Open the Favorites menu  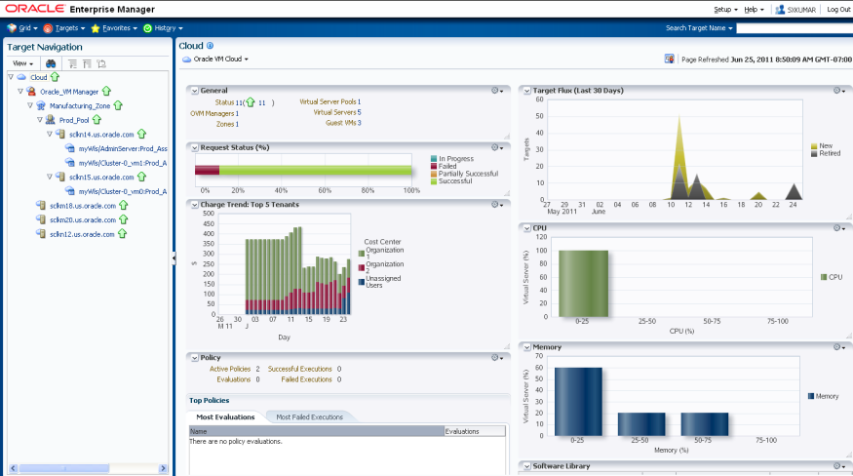tap(114, 27)
